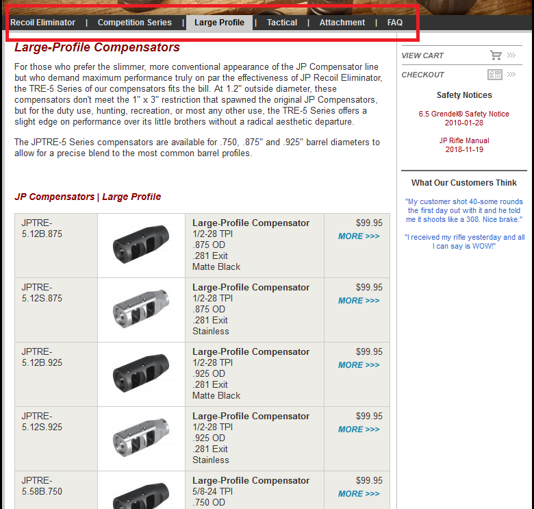Click MORE for JPTRE-5.12B.925
Screen dimensions: 534x509
click(359, 365)
